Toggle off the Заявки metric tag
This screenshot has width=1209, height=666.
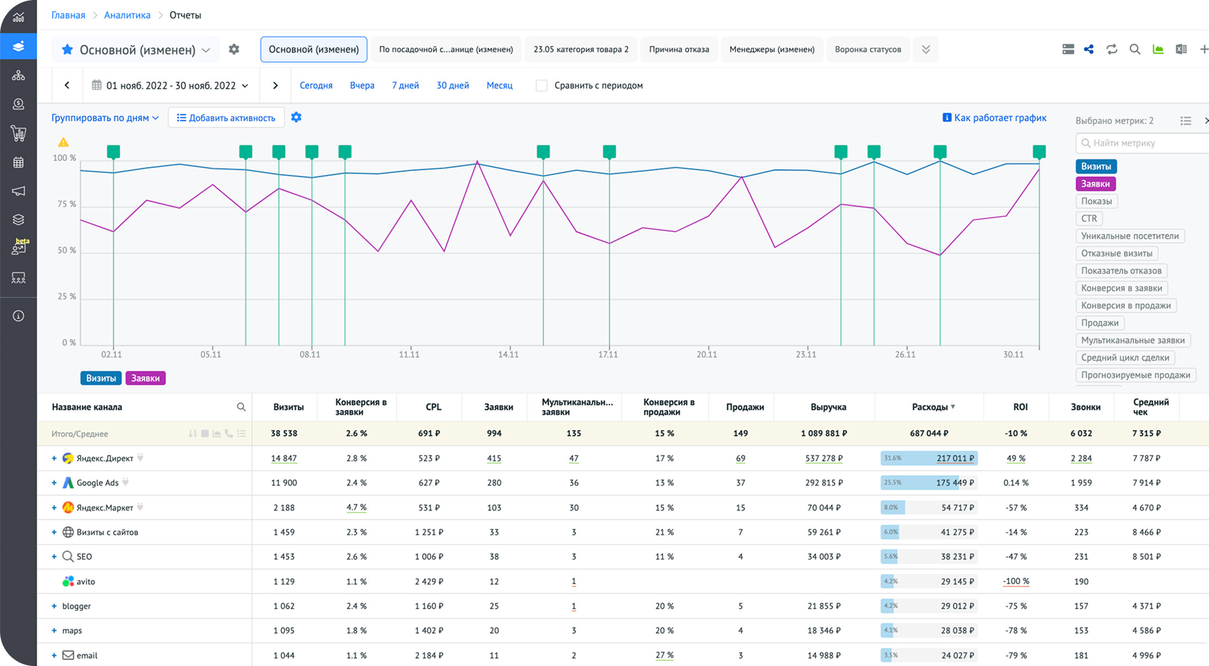point(1095,184)
